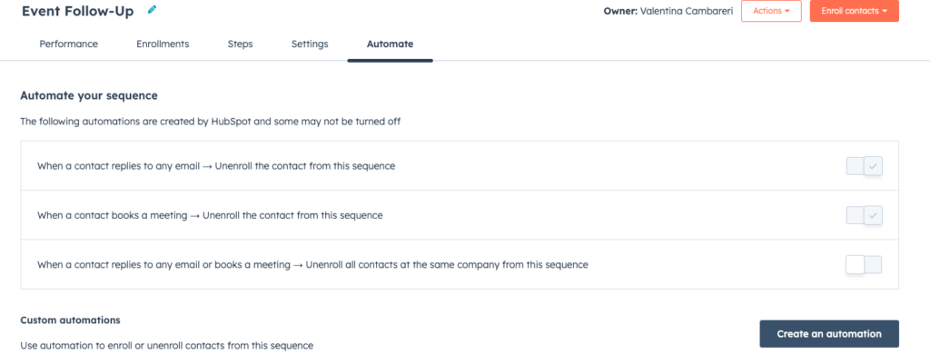The height and width of the screenshot is (364, 930).
Task: Click the Event Follow-Up sequence title
Action: [78, 11]
